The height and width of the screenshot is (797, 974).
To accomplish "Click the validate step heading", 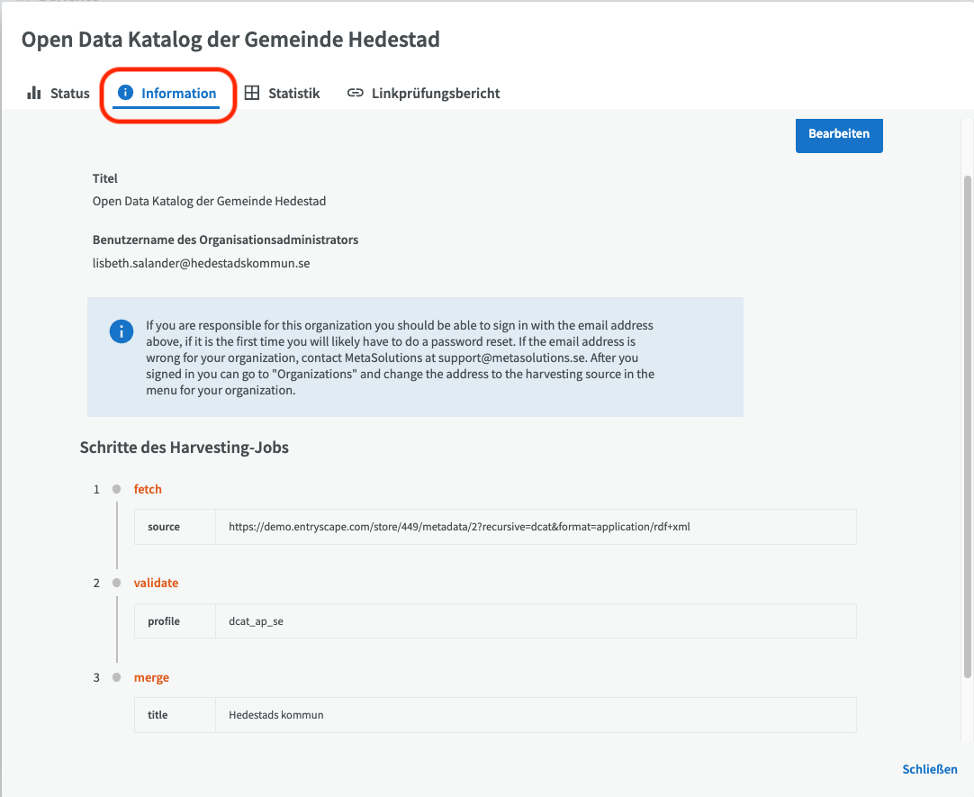I will pyautogui.click(x=156, y=583).
